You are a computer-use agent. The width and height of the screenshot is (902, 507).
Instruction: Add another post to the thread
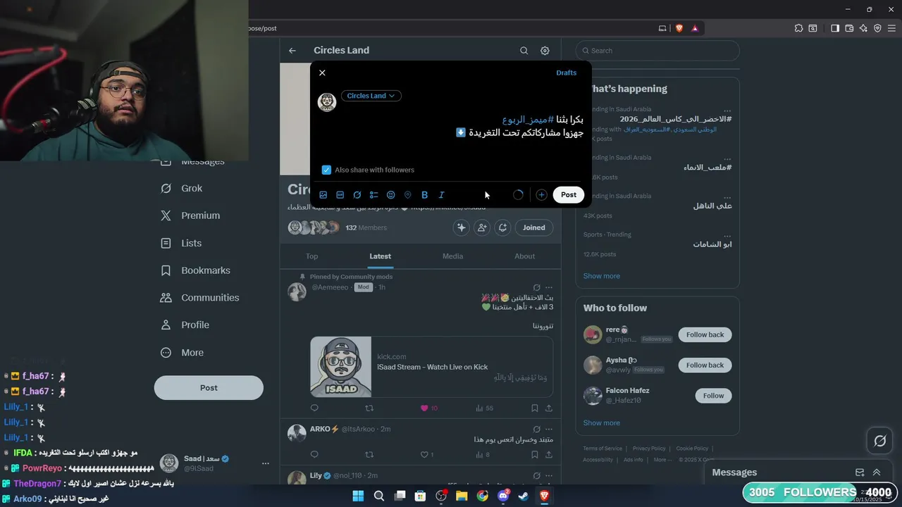coord(541,195)
